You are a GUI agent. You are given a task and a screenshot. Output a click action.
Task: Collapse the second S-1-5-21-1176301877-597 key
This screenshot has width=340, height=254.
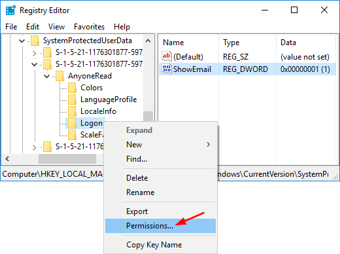click(34, 64)
